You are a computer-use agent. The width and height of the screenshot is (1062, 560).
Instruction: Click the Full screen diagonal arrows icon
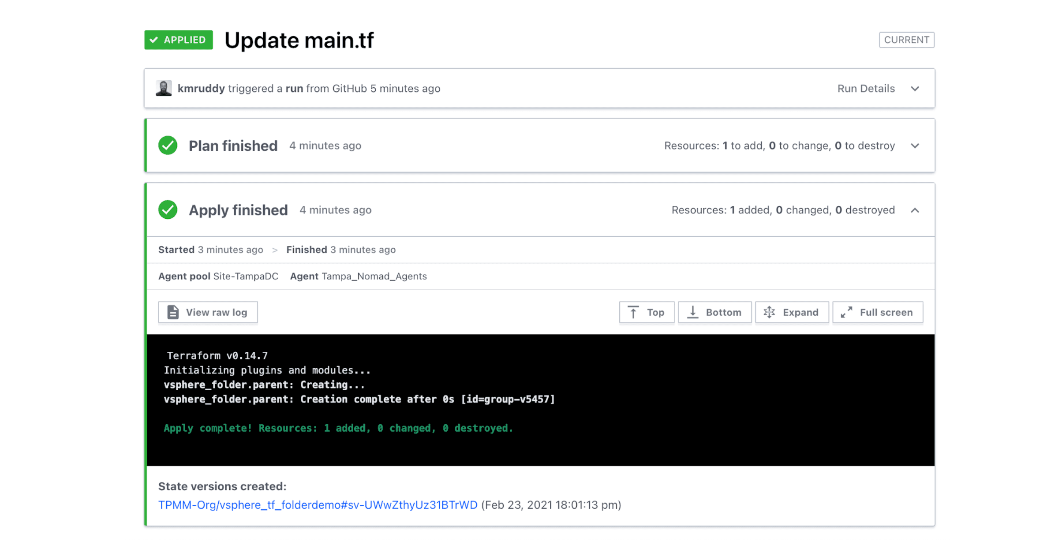tap(846, 312)
